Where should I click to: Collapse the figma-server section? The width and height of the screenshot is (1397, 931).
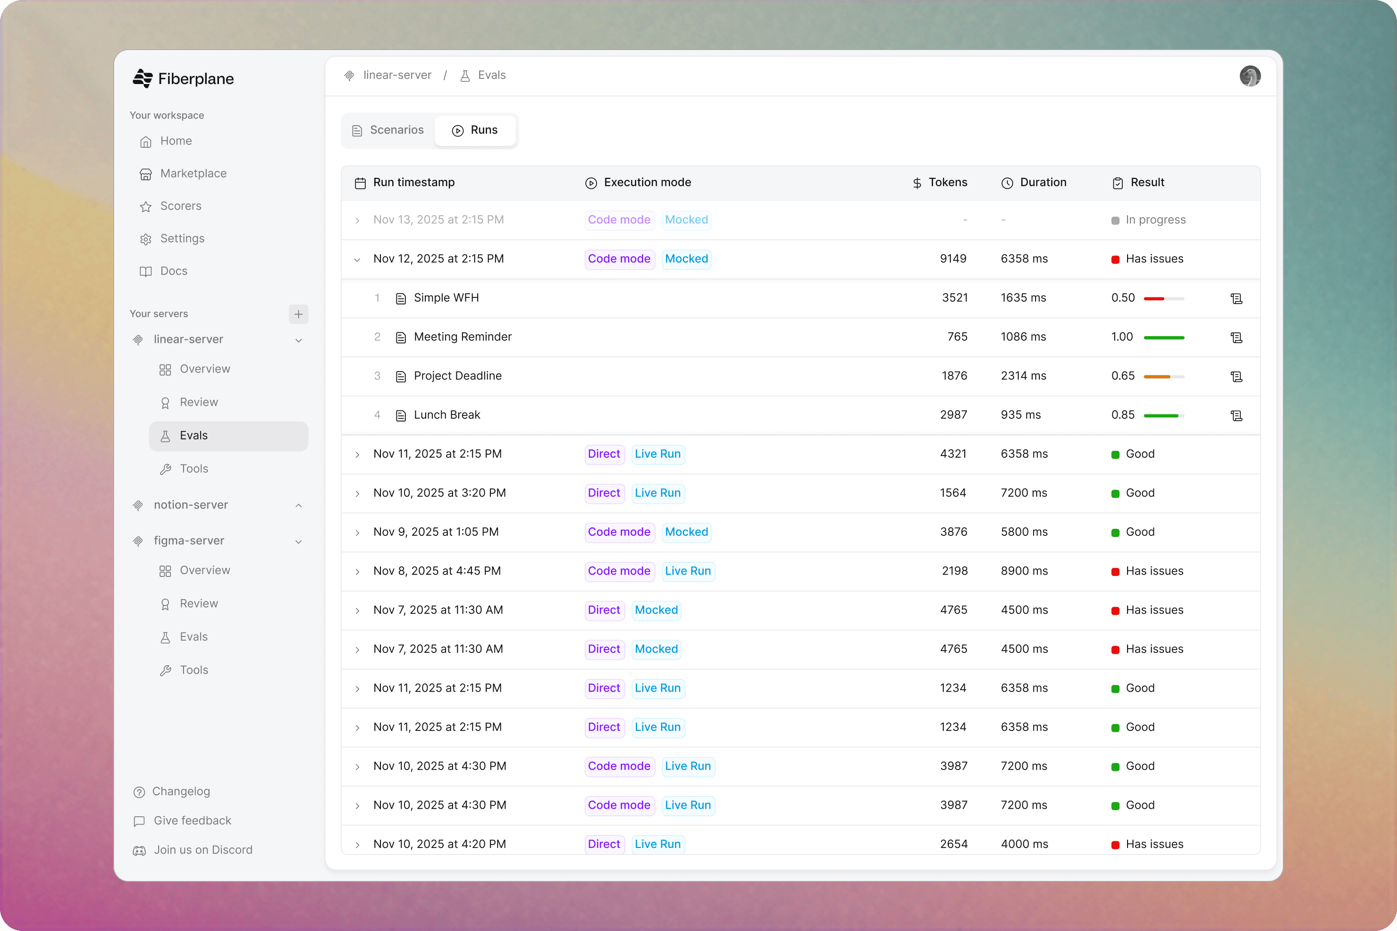(x=298, y=542)
